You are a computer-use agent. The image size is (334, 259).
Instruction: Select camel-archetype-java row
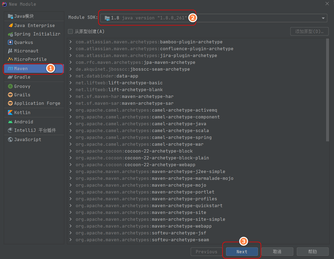[197, 124]
